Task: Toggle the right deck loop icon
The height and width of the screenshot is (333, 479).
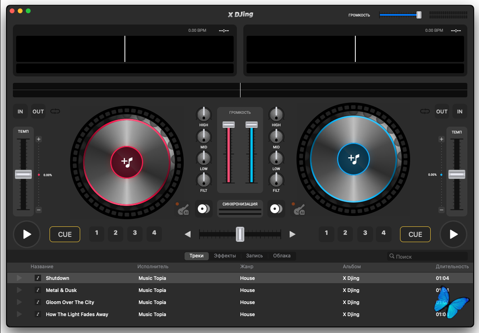Action: click(425, 111)
